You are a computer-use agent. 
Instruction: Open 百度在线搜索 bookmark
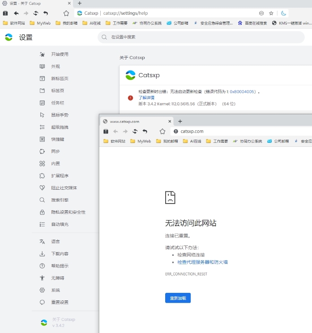point(252,23)
